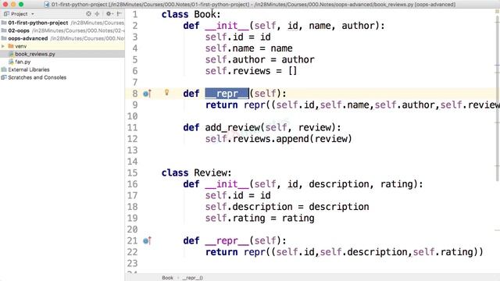The width and height of the screenshot is (500, 281).
Task: Click the collapse all icon in Project panel
Action: pyautogui.click(x=97, y=14)
